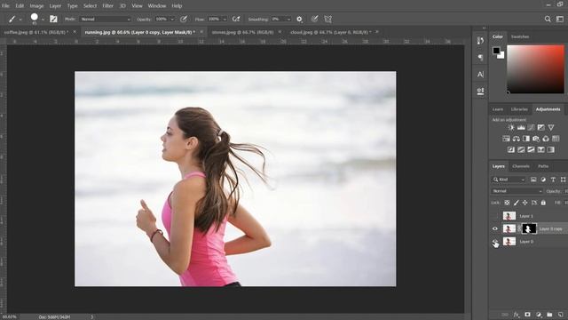Viewport: 568px width, 320px height.
Task: Open the painting Mode dropdown
Action: coord(105,20)
